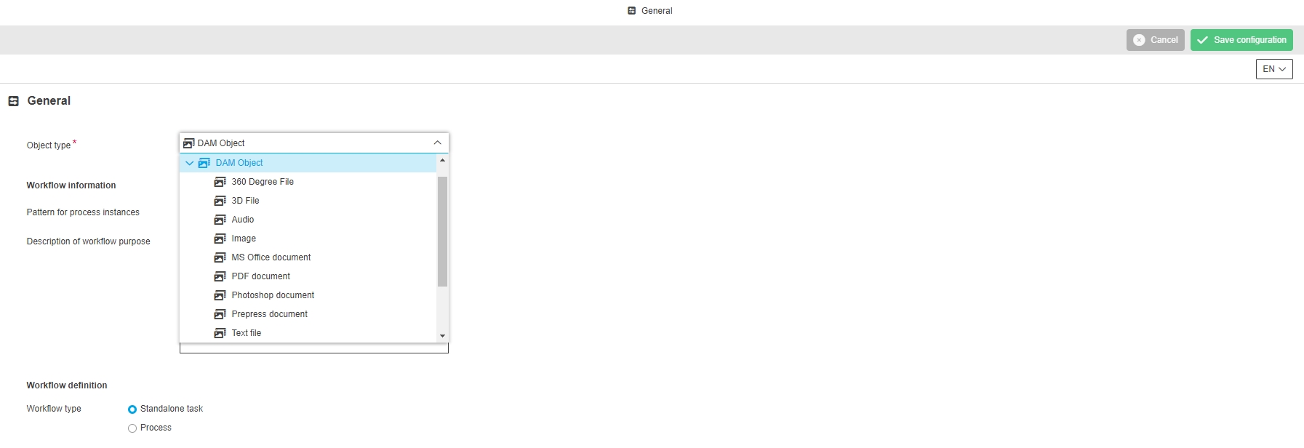Choose 3D File from object list
Image resolution: width=1304 pixels, height=448 pixels.
(308, 201)
